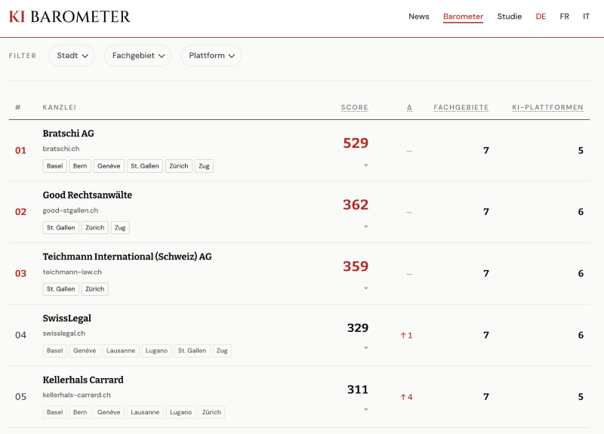This screenshot has width=604, height=434.
Task: Click Good Rechtsanwälte's Zug tag
Action: pyautogui.click(x=120, y=228)
